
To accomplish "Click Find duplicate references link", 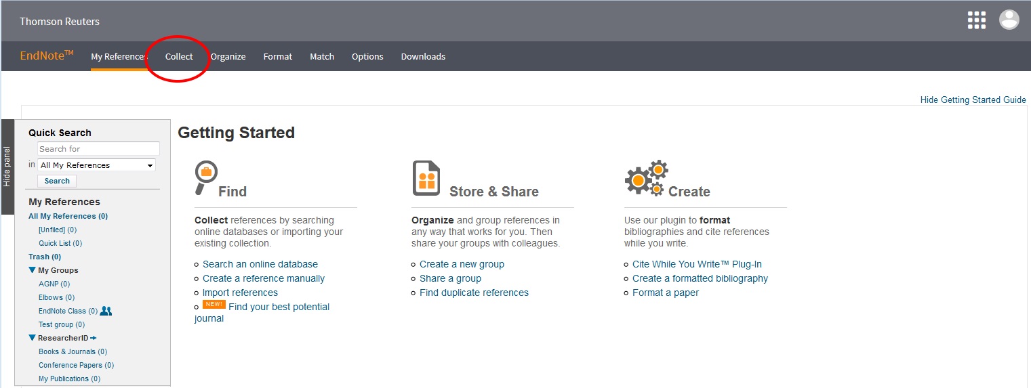I will (474, 293).
